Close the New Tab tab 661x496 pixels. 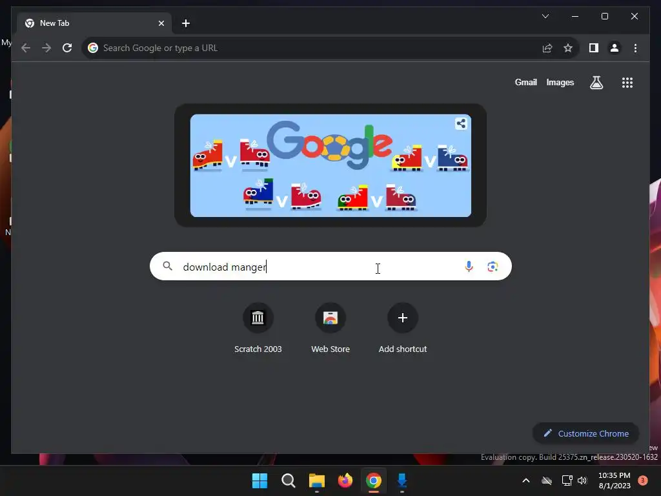pos(161,23)
